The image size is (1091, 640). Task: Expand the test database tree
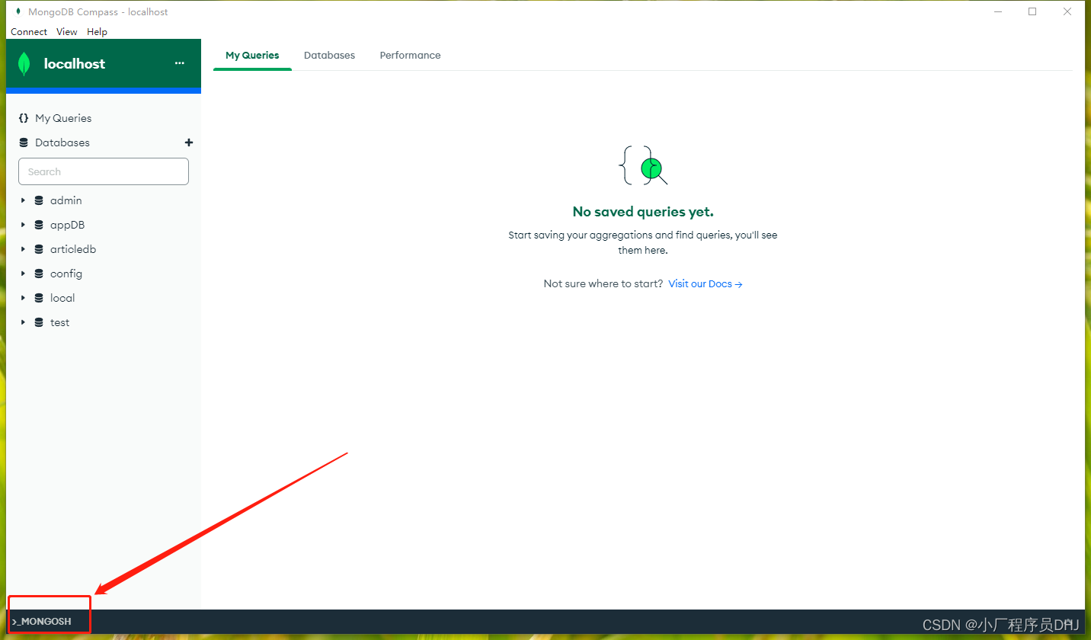coord(23,322)
